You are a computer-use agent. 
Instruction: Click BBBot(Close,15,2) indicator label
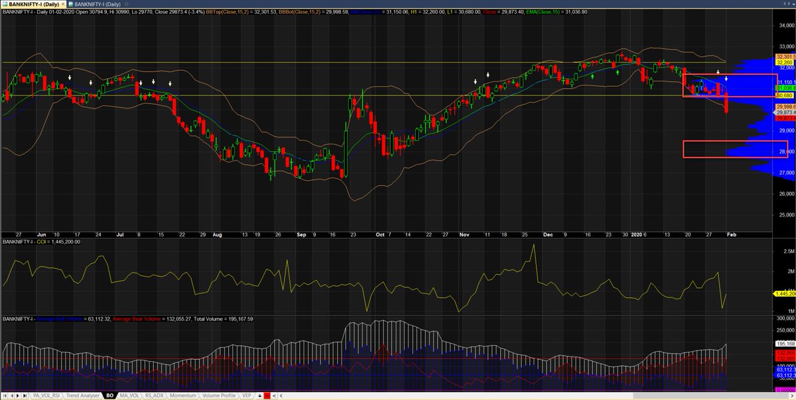(299, 12)
